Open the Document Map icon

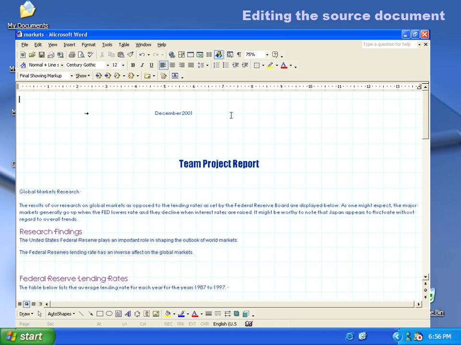(x=230, y=55)
